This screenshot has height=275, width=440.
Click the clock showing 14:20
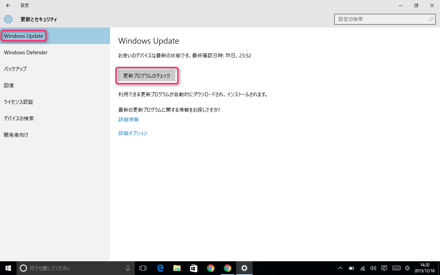pos(425,268)
